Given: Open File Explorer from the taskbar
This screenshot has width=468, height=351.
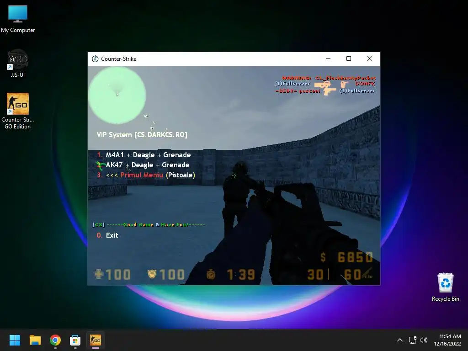Looking at the screenshot, I should click(x=35, y=340).
